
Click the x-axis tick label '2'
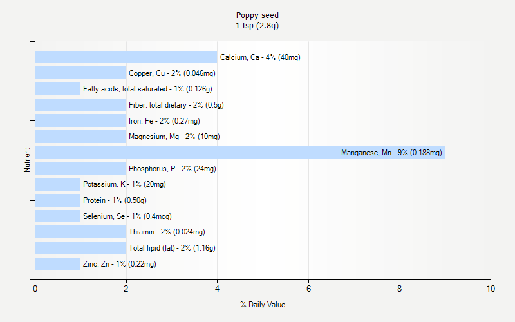(126, 289)
